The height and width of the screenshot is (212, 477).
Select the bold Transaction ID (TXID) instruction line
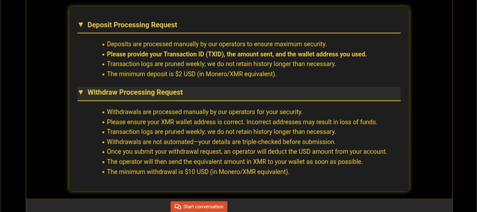(237, 54)
